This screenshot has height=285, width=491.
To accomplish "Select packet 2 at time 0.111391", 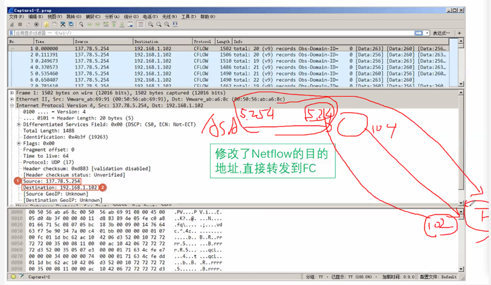I will click(229, 55).
